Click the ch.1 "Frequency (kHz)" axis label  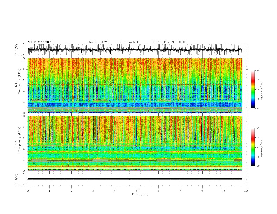[20, 81]
